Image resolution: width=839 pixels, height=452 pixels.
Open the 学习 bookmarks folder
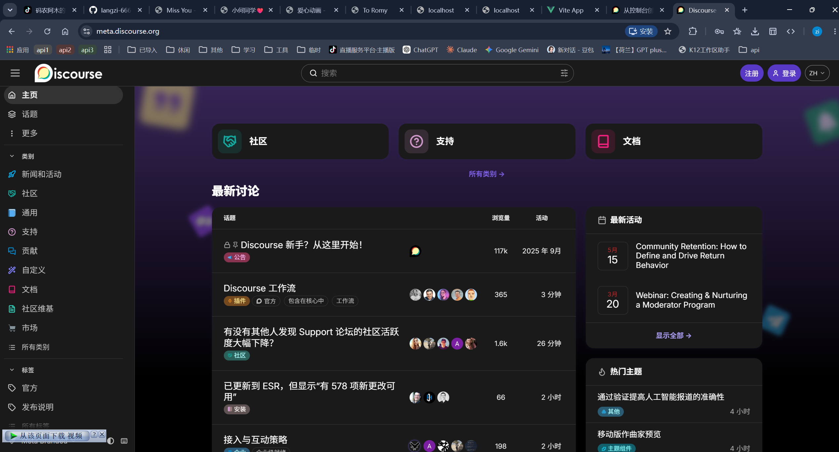pyautogui.click(x=243, y=50)
